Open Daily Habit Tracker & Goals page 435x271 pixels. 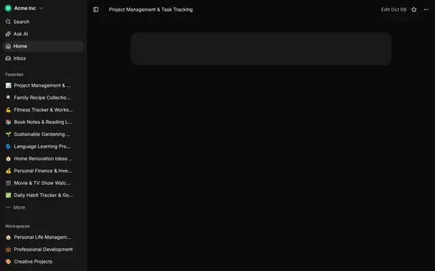[x=43, y=195]
